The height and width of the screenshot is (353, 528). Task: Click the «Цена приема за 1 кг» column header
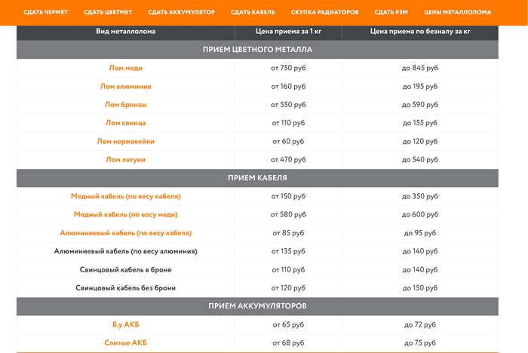tap(288, 32)
